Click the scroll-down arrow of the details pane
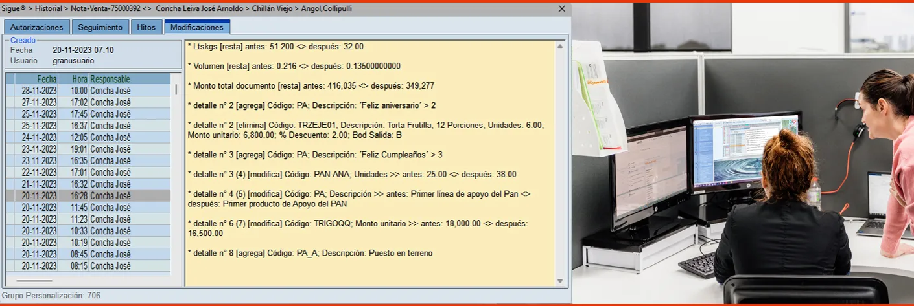This screenshot has width=914, height=306. [561, 281]
